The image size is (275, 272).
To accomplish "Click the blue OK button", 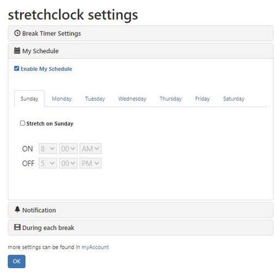I will pyautogui.click(x=16, y=261).
